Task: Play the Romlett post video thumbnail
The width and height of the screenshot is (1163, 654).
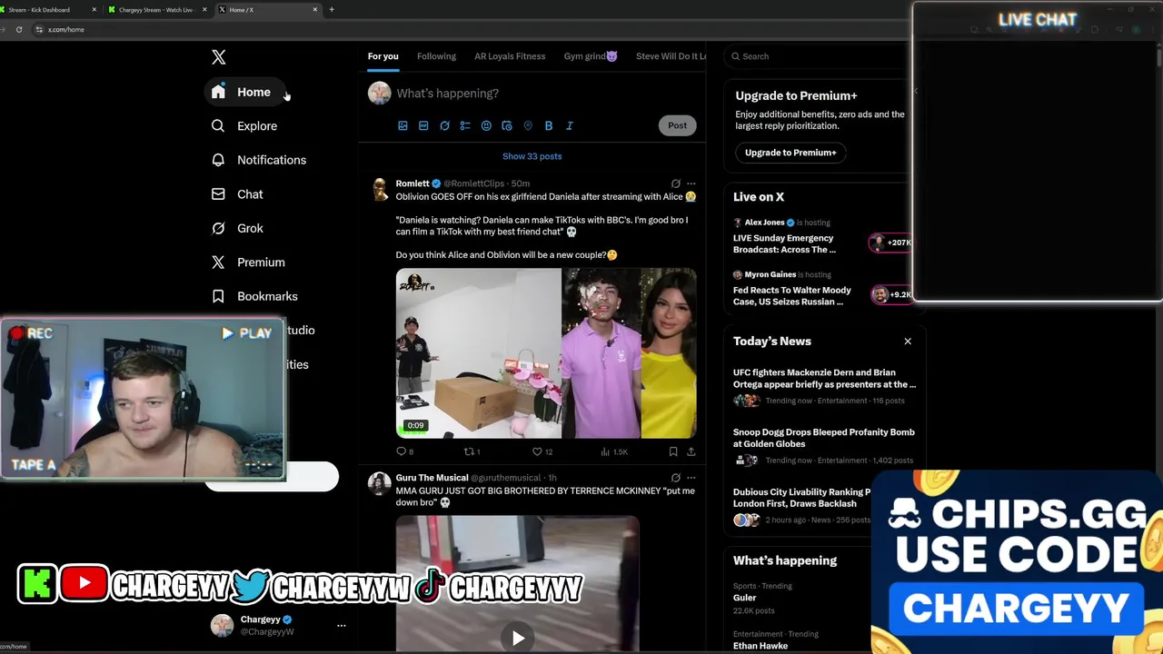Action: (x=546, y=353)
